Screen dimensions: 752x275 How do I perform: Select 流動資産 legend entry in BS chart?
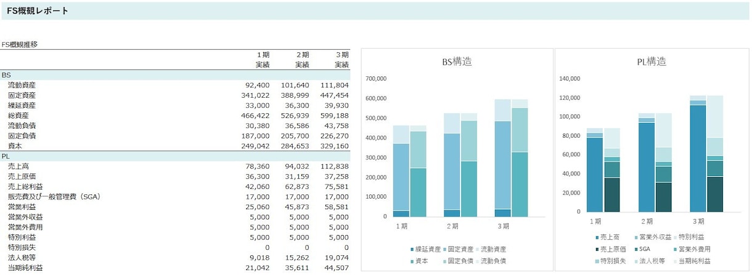click(491, 249)
